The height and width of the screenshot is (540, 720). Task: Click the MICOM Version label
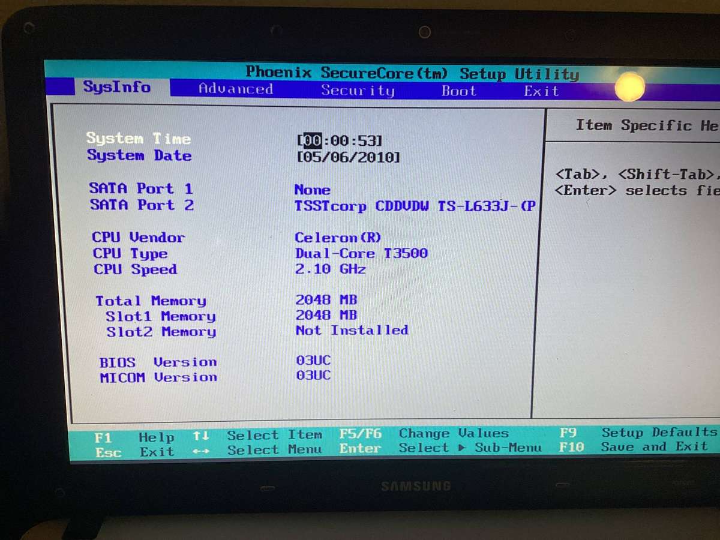pos(158,377)
